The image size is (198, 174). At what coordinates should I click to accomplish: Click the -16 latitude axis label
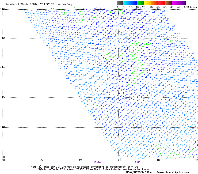2,97
